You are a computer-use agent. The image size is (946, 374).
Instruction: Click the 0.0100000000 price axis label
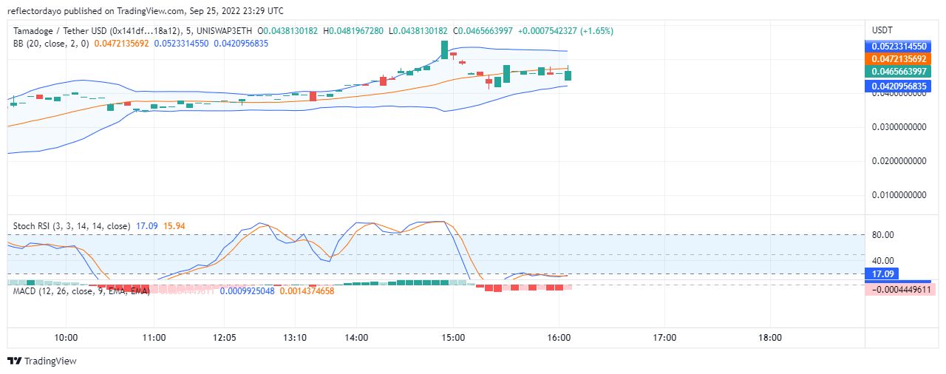coord(899,195)
